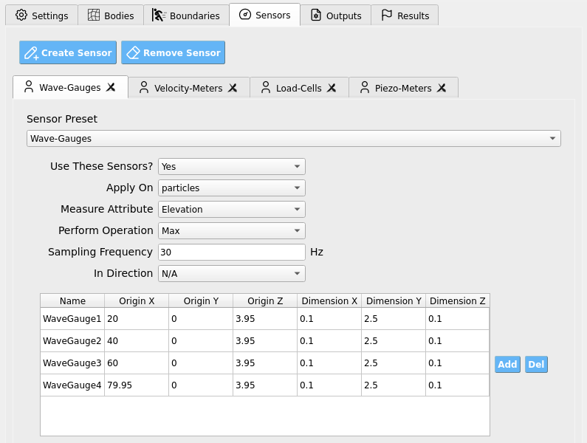Go to the Outputs tab
The height and width of the screenshot is (443, 587).
pos(336,16)
